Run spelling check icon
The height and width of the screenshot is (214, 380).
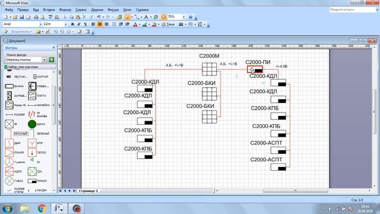(50, 17)
